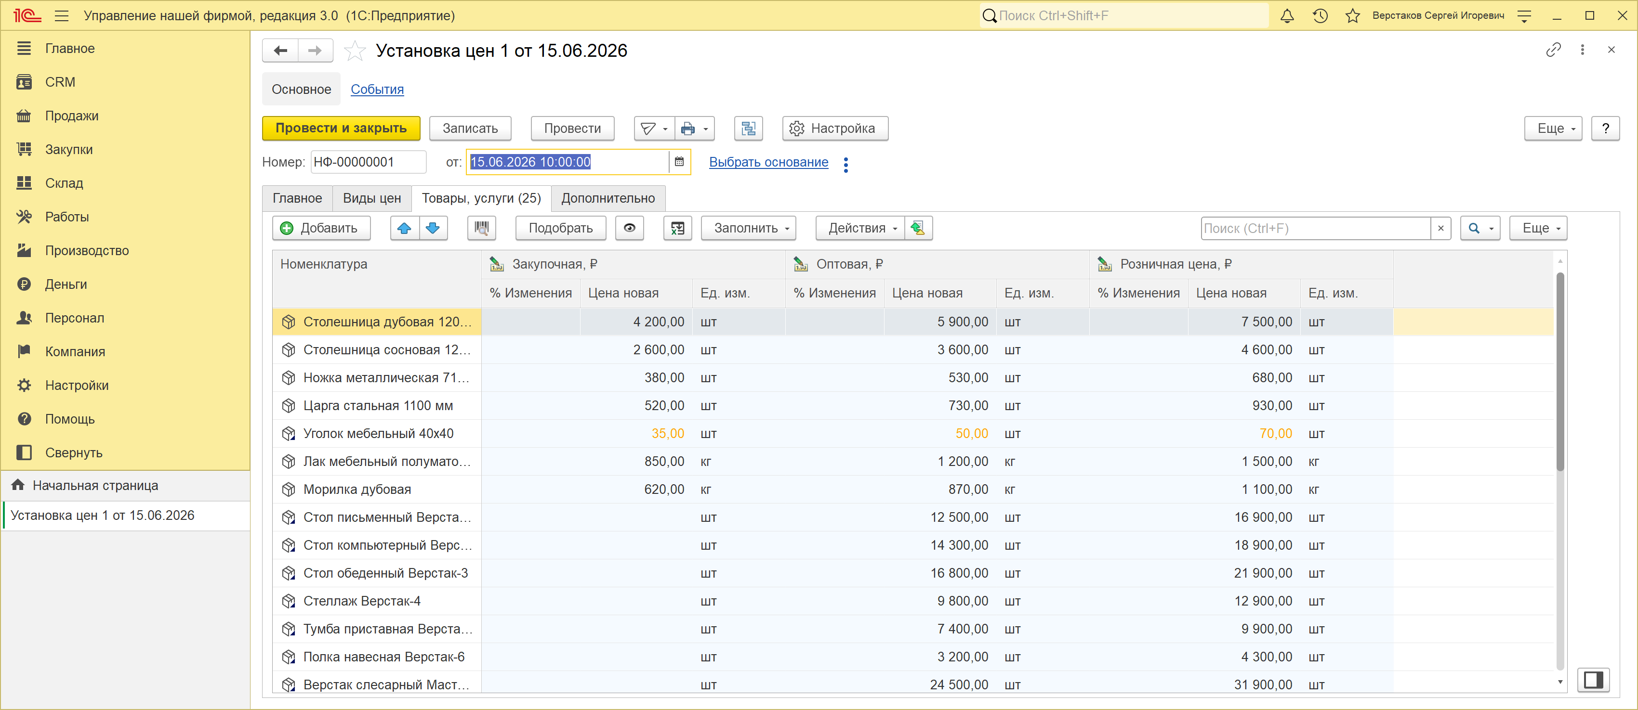Go forward with the right arrow
This screenshot has width=1638, height=710.
click(316, 51)
